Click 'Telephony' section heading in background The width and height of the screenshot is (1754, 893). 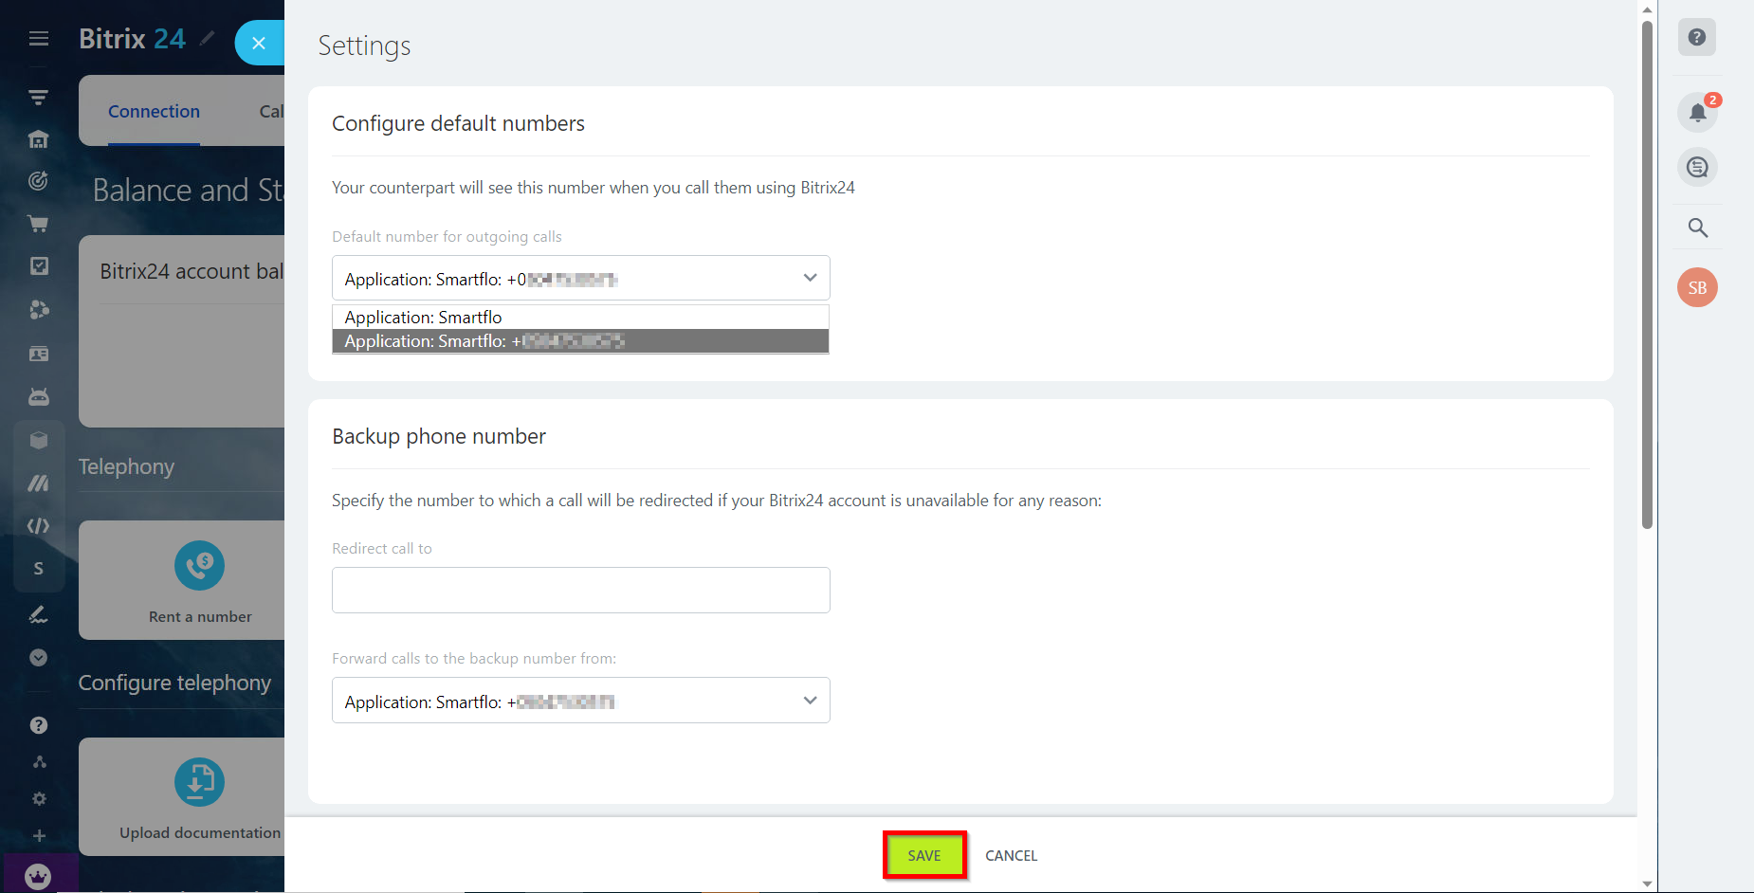point(126,466)
